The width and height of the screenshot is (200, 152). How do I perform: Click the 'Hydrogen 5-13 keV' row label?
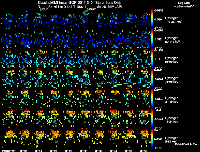[172, 140]
